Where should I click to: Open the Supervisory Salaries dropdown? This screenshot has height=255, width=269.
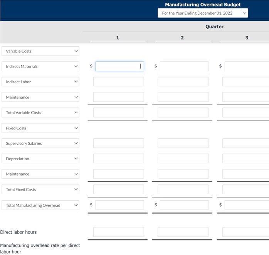click(40, 143)
